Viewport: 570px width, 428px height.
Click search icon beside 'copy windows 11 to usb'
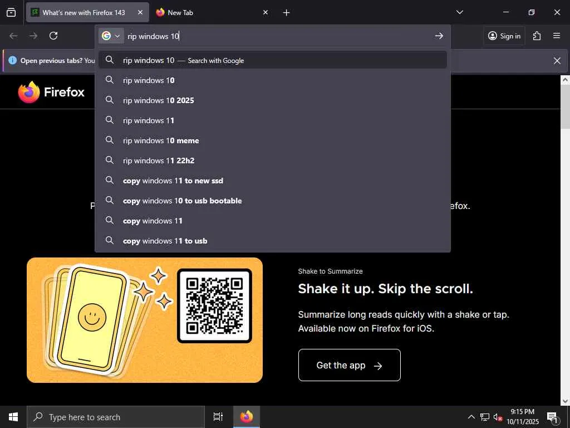click(110, 240)
